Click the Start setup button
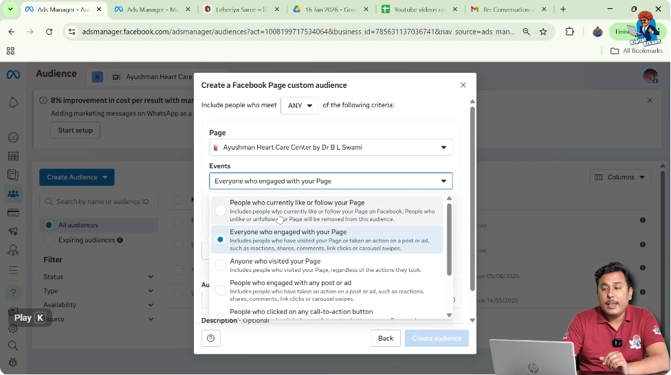671x375 pixels. [x=76, y=130]
